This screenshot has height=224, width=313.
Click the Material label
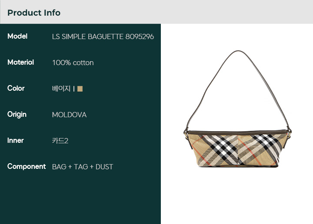click(x=20, y=63)
